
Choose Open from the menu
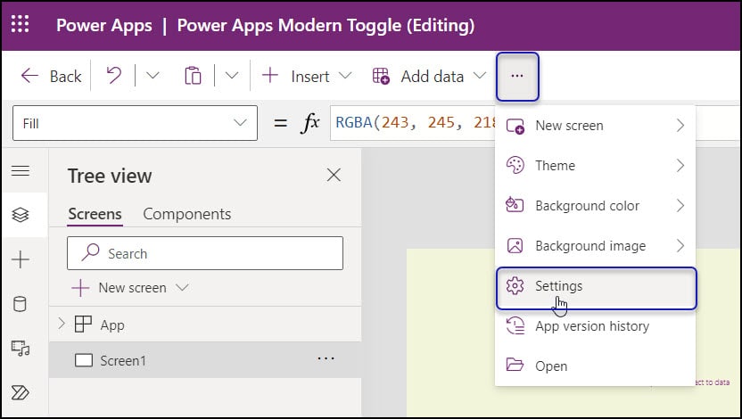point(596,366)
